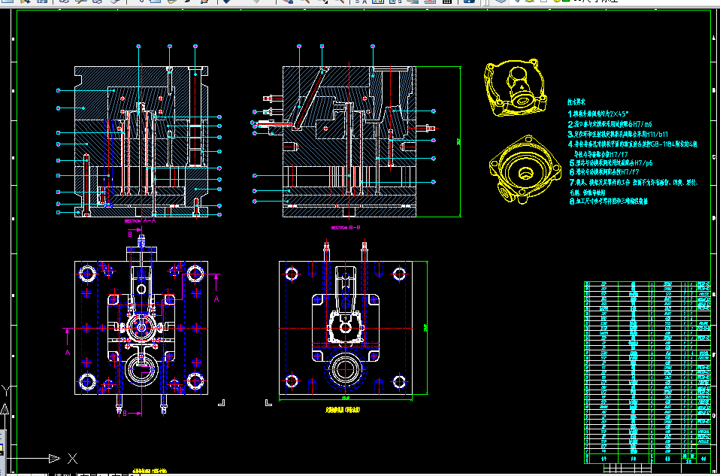
Task: Select the SECTION B-B label text
Action: tap(346, 227)
